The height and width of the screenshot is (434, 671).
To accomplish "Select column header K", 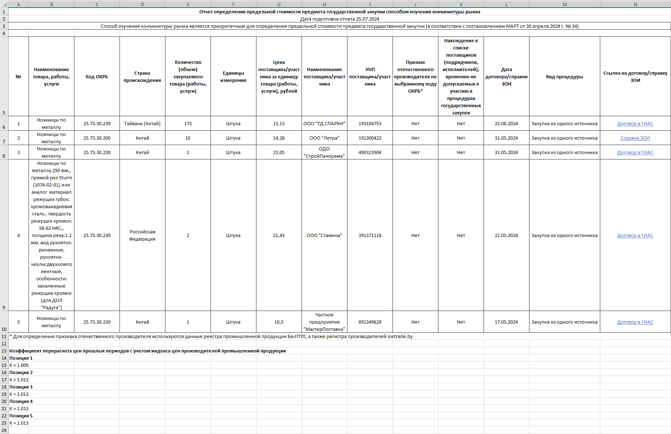I will (461, 4).
